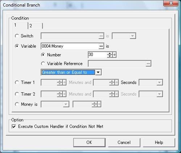Increase Number value with up arrow
This screenshot has width=181, height=153.
coord(110,53)
